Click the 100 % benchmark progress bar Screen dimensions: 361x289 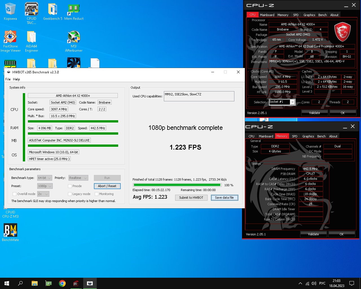point(177,185)
